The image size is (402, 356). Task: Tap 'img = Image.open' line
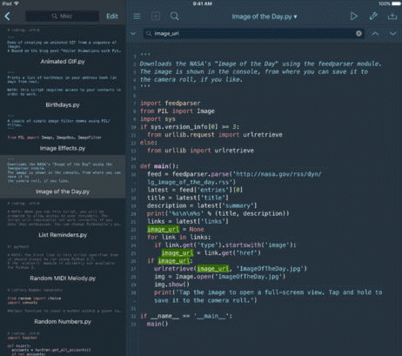pos(219,277)
